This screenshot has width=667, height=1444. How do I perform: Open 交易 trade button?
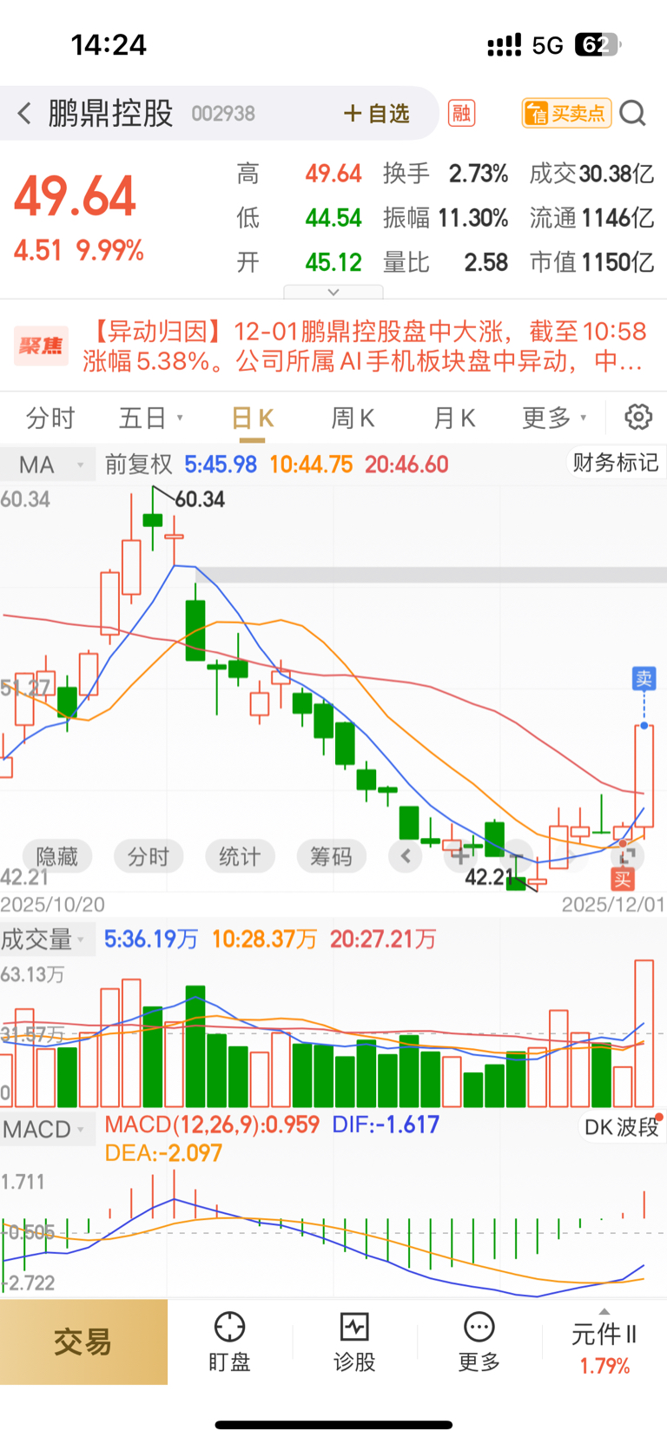coord(83,1342)
